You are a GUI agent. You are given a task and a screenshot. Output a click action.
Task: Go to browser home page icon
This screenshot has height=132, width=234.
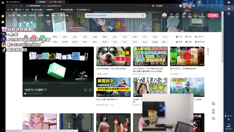pos(21,6)
